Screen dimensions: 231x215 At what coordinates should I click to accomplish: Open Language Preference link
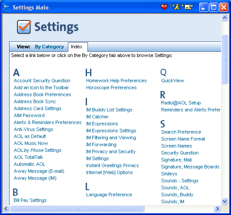pyautogui.click(x=109, y=195)
